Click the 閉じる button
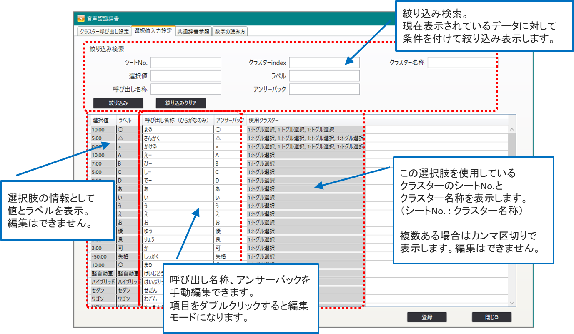 click(491, 317)
